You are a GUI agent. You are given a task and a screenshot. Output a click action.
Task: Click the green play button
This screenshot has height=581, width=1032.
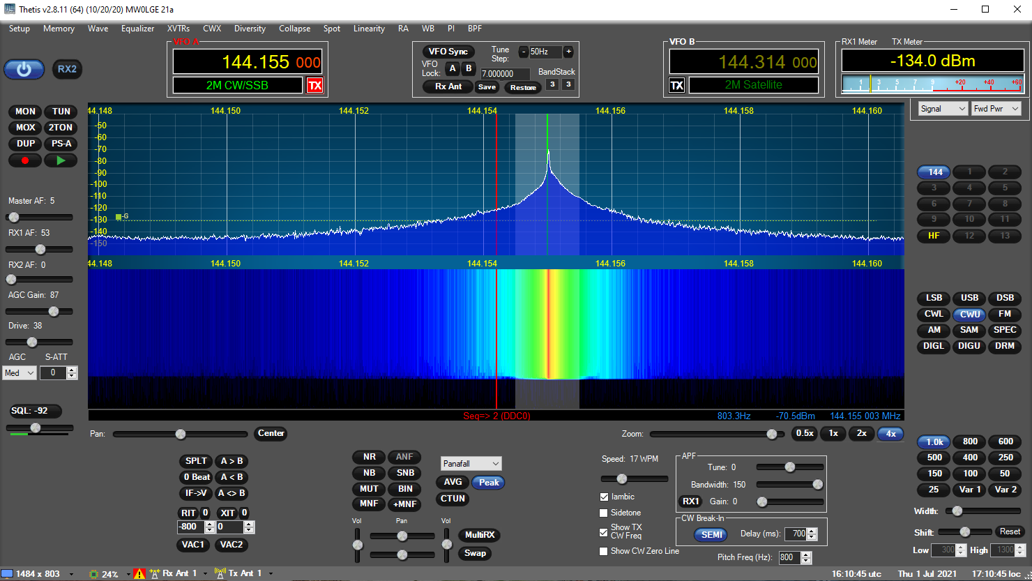pyautogui.click(x=61, y=160)
